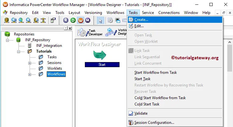Screen dimensions: 233x127
Task: Choose Cold Start Task entry
Action: coord(175,104)
